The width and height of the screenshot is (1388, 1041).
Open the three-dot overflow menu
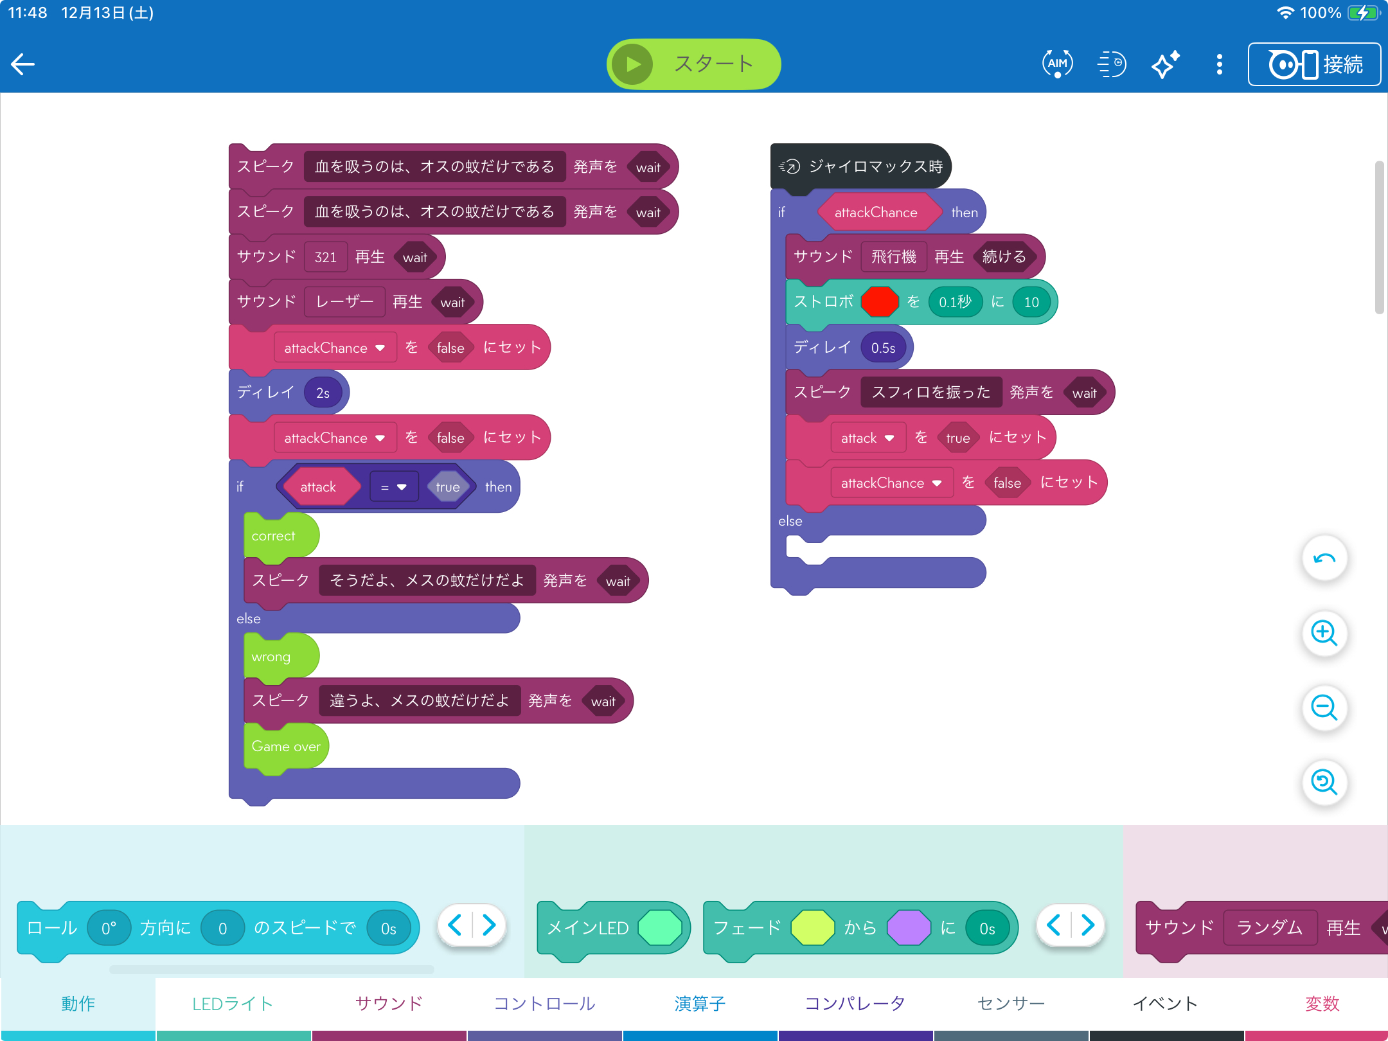click(1219, 64)
